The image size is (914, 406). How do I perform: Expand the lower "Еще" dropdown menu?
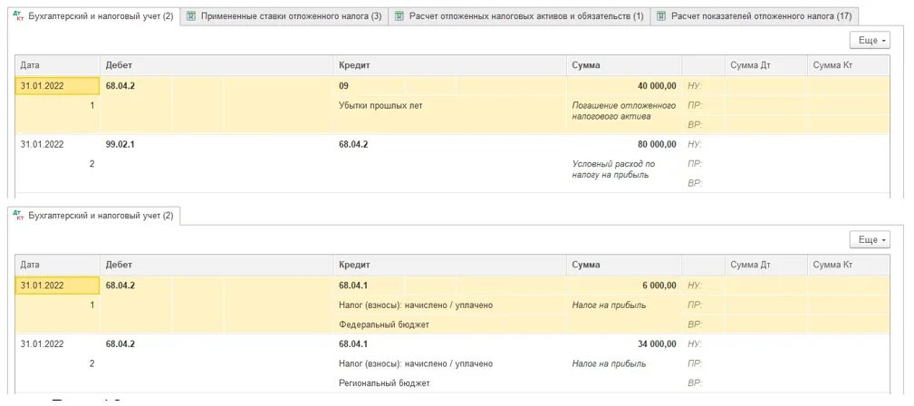point(869,240)
